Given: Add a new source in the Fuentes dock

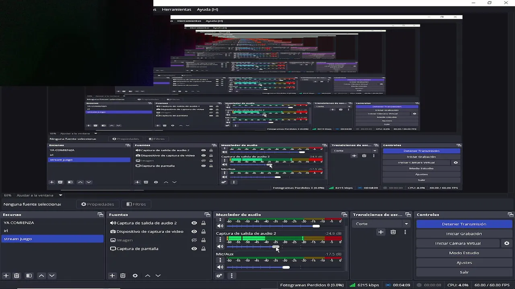Looking at the screenshot, I should 112,276.
